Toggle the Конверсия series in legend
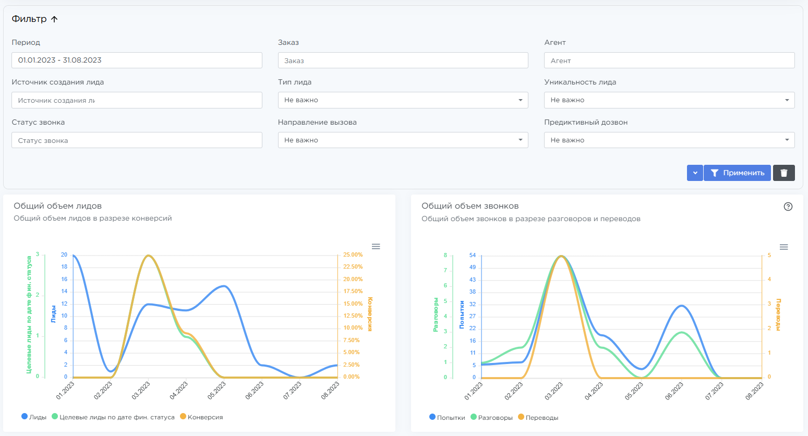Viewport: 808px width, 436px height. [201, 417]
